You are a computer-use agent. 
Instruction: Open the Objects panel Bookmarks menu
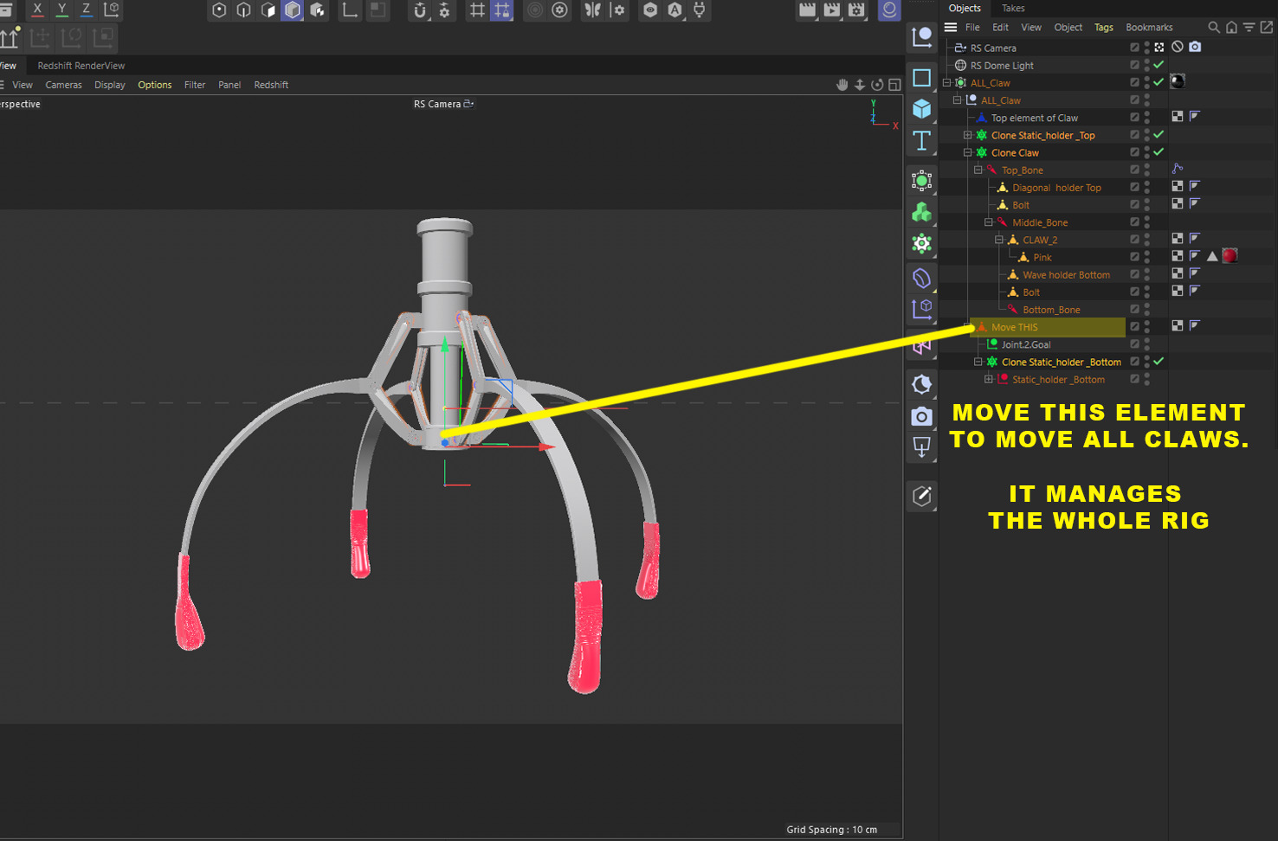pyautogui.click(x=1149, y=28)
